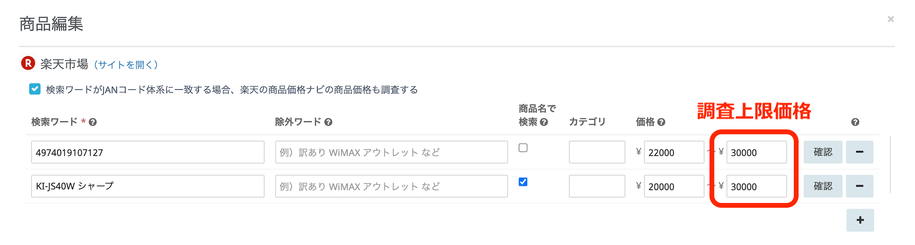Click the second row exclusion words field
The width and height of the screenshot is (915, 245).
391,186
